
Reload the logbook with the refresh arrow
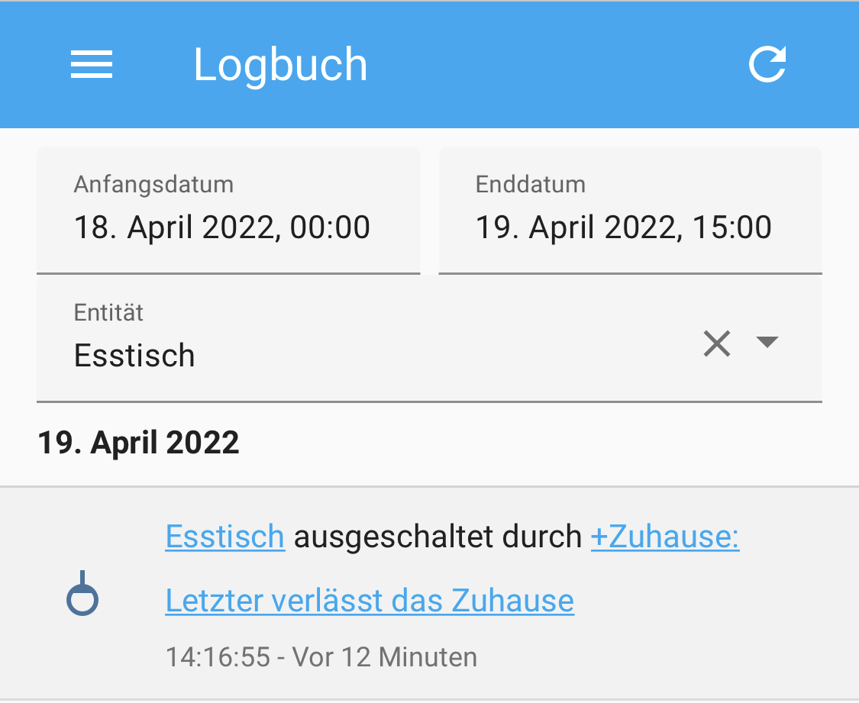pyautogui.click(x=767, y=64)
